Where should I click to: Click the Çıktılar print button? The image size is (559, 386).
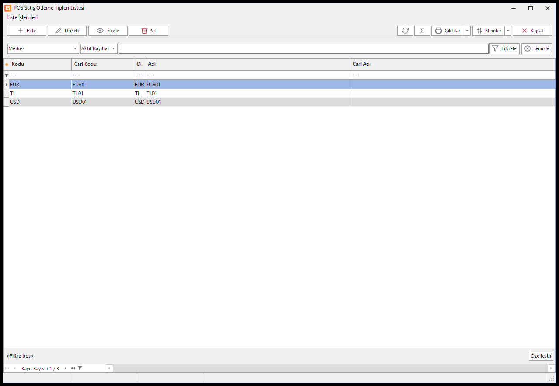click(448, 31)
